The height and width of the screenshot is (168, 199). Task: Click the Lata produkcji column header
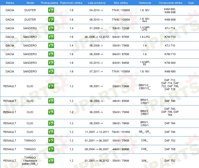(96, 3)
